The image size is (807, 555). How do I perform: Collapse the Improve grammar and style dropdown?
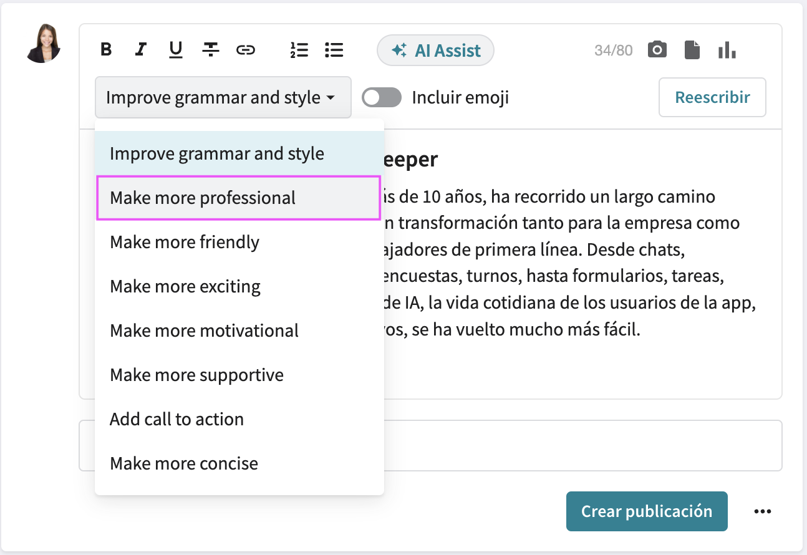223,98
